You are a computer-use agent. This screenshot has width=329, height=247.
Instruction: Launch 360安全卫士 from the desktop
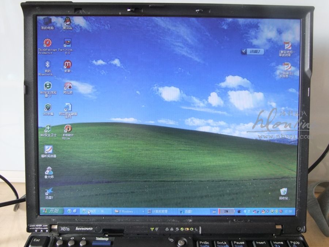click(48, 131)
